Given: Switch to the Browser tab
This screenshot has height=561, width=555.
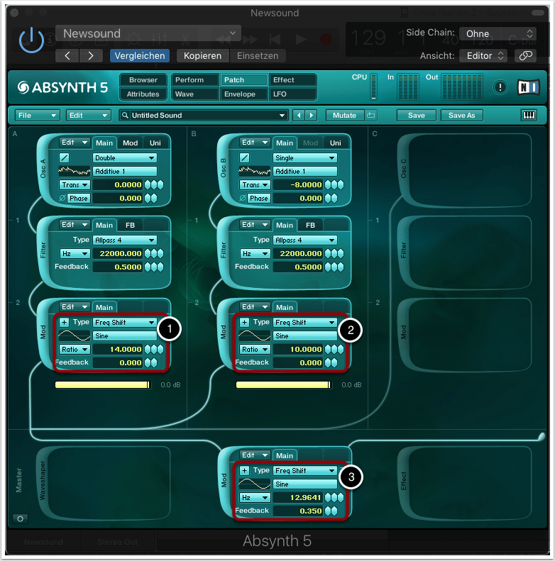Looking at the screenshot, I should [x=143, y=79].
